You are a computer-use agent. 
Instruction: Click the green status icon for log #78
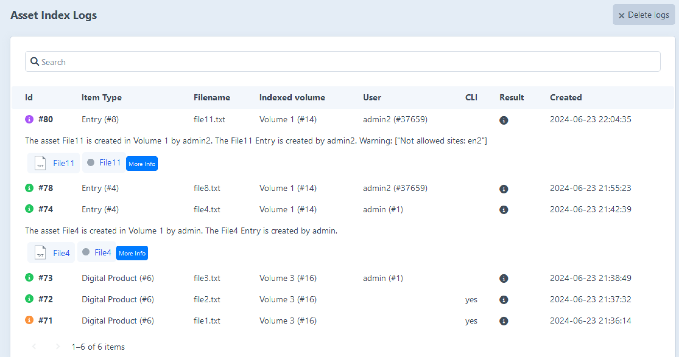tap(29, 188)
